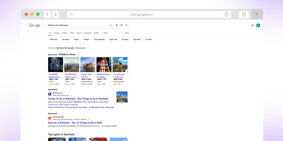This screenshot has width=283, height=141.
Task: Apply the For a day filter chip
Action: click(x=65, y=39)
